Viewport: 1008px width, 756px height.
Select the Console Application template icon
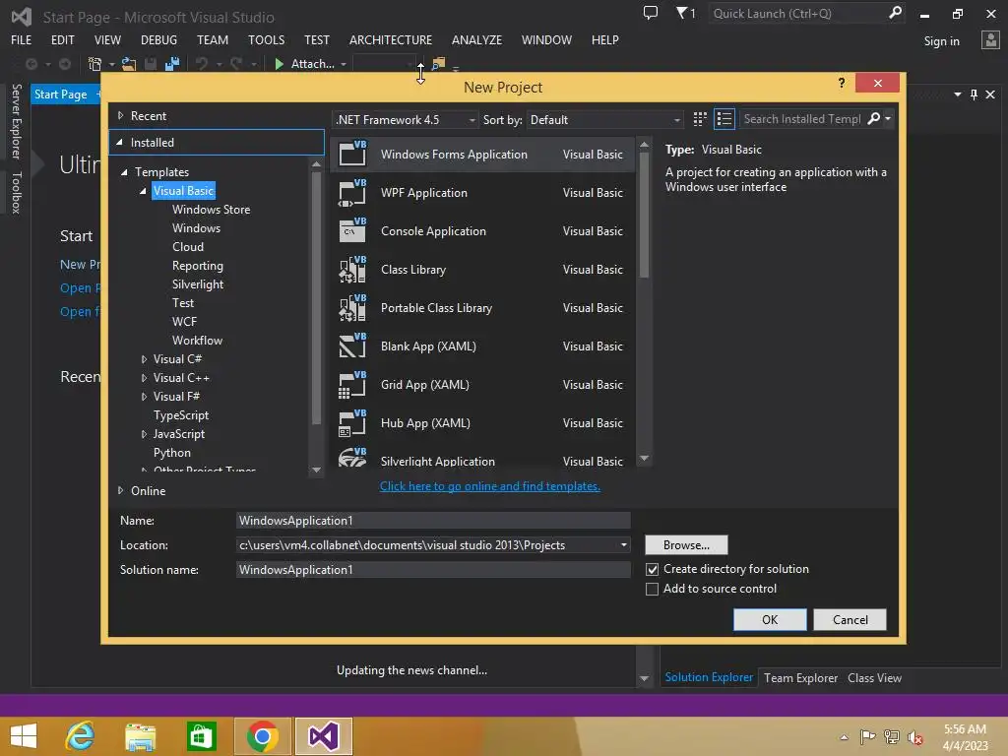coord(352,230)
